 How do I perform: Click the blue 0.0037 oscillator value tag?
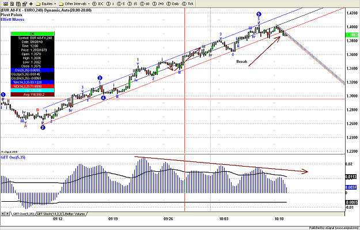click(351, 187)
